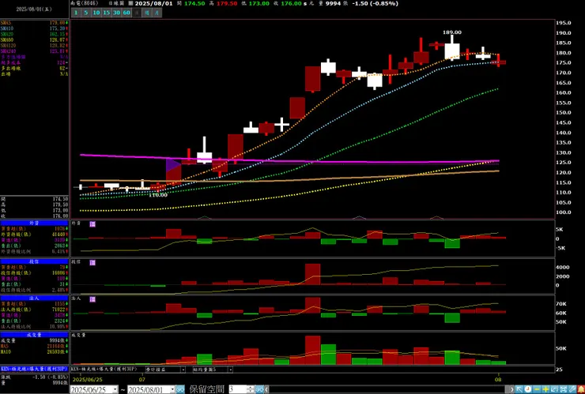Click the trend line drawing icon
585x394 pixels.
tap(554, 389)
